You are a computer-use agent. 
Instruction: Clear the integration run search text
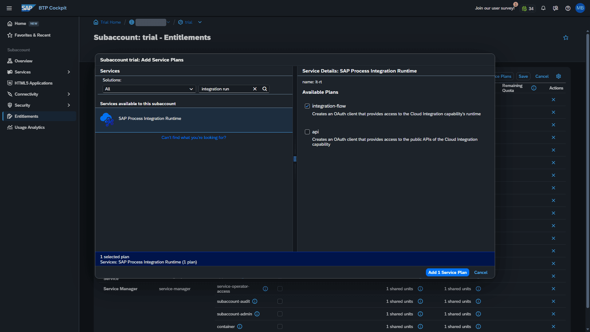tap(255, 89)
